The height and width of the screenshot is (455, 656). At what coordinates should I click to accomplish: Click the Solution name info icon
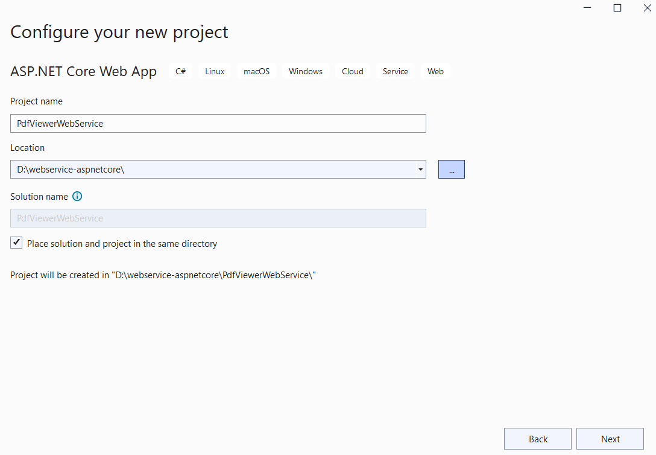pyautogui.click(x=77, y=196)
